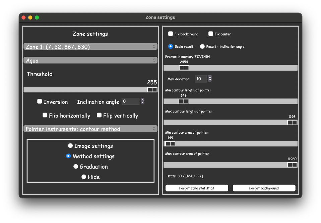This screenshot has width=321, height=223.
Task: Click the Max contour area slider handle
Action: (x=292, y=165)
